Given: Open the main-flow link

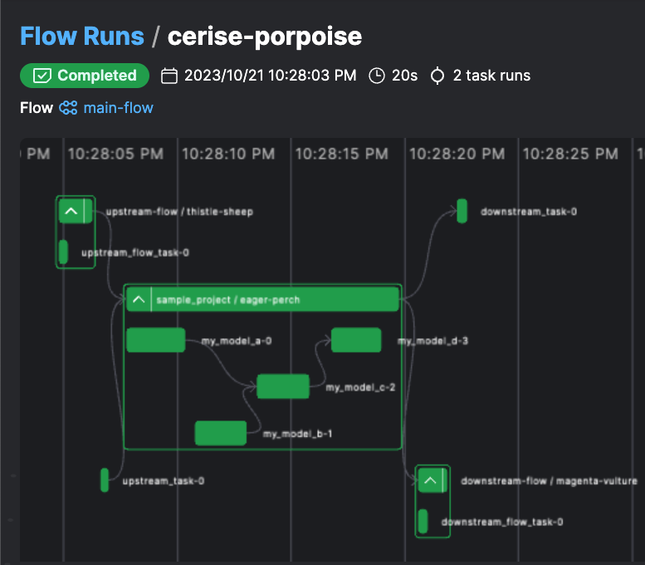Looking at the screenshot, I should point(118,108).
